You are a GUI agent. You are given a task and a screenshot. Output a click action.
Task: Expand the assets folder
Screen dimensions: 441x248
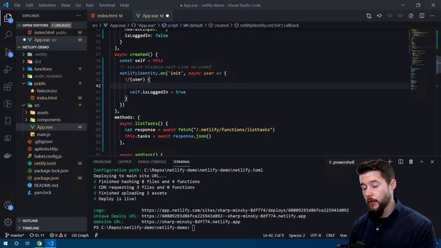52,112
